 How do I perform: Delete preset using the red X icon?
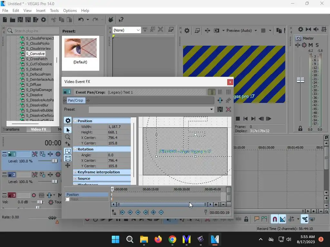pyautogui.click(x=228, y=109)
